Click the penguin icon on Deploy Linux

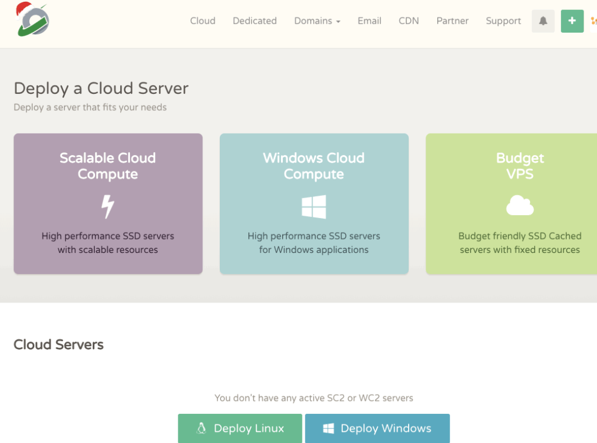[202, 428]
